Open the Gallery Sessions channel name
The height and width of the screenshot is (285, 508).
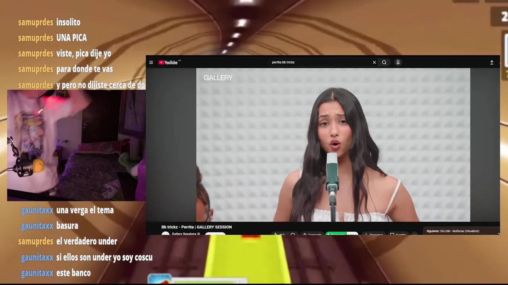185,234
